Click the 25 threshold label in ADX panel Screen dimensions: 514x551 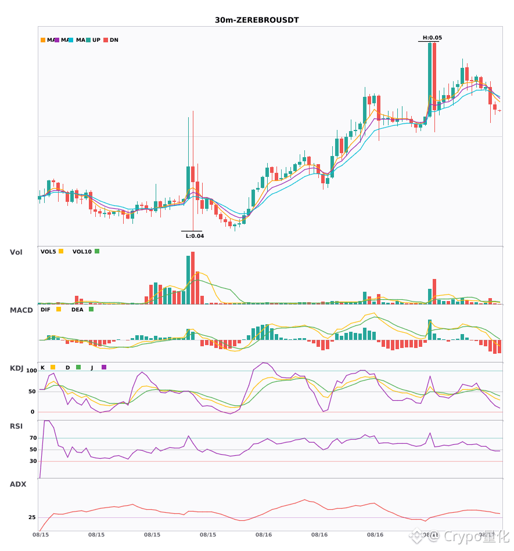pyautogui.click(x=32, y=517)
